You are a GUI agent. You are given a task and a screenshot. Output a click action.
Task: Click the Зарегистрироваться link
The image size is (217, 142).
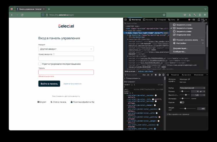[72, 84]
